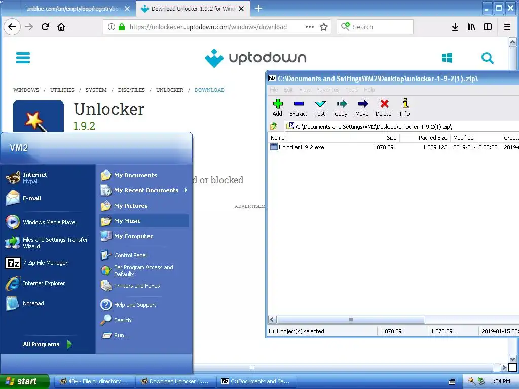Expand All Programs in the Start menu
519x389 pixels.
pyautogui.click(x=47, y=344)
